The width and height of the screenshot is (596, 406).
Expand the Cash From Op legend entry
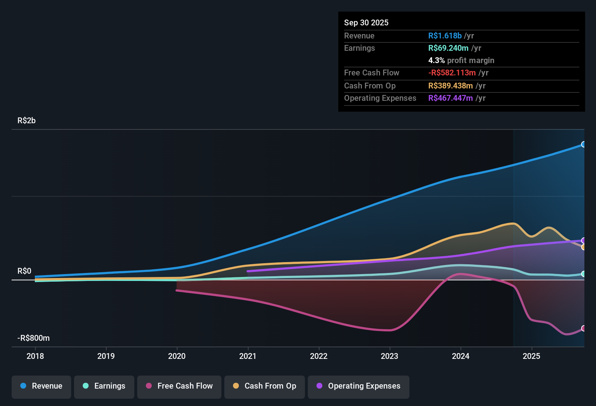[x=264, y=386]
